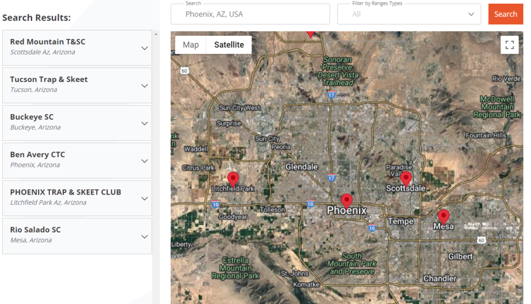Click the Goodyear map label
531x304 pixels.
click(233, 217)
